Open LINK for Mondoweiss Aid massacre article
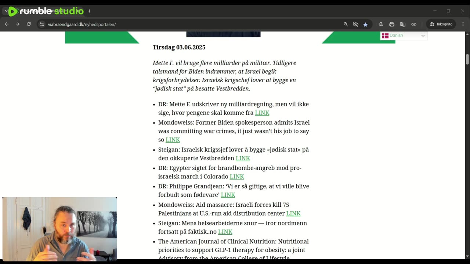 click(293, 213)
